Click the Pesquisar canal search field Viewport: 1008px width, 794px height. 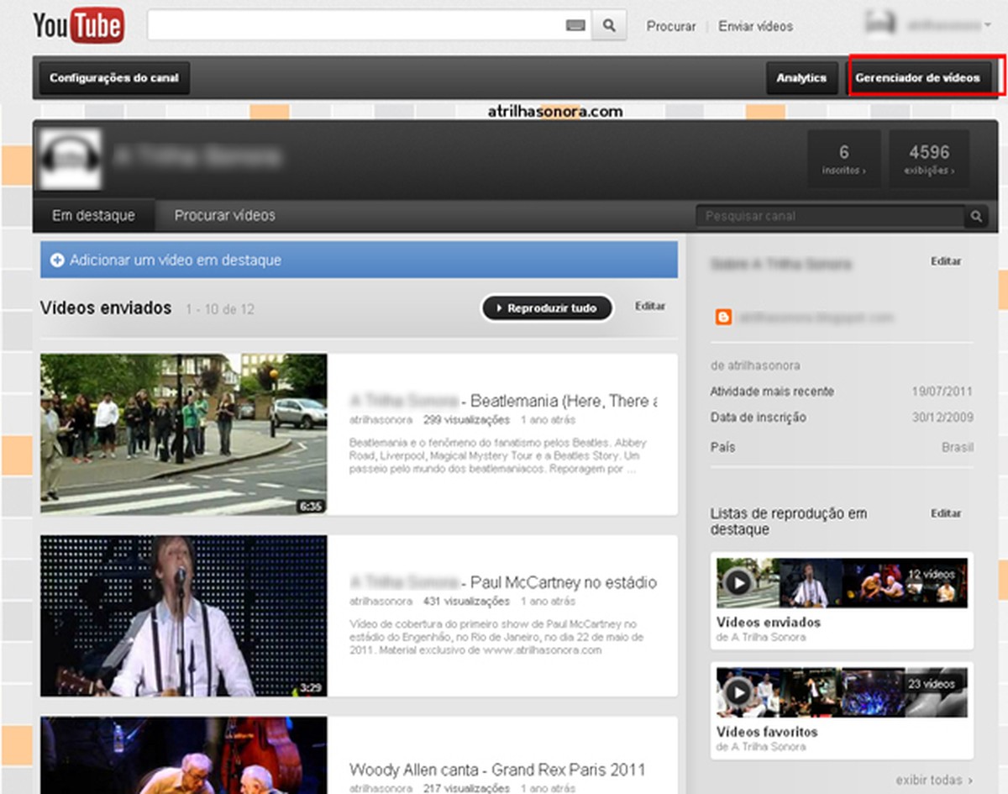(831, 216)
